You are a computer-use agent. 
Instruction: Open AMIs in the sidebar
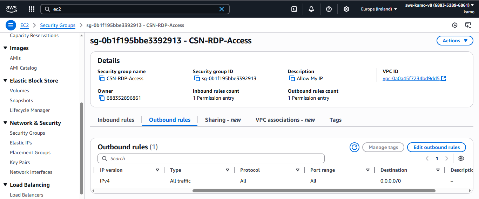15,58
